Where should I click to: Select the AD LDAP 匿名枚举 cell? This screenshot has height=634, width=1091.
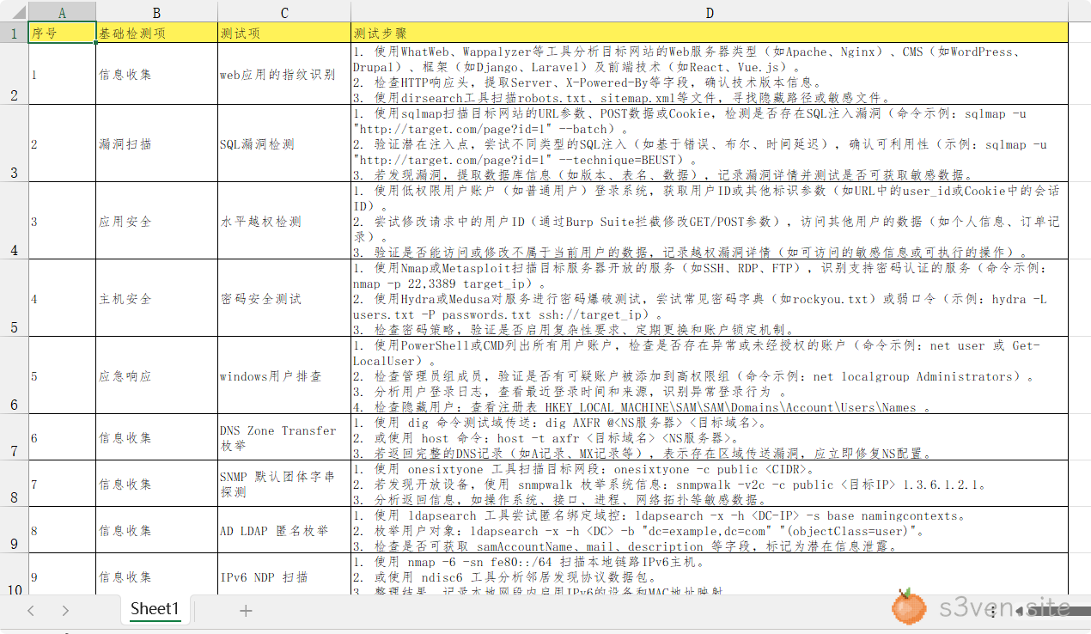(284, 530)
